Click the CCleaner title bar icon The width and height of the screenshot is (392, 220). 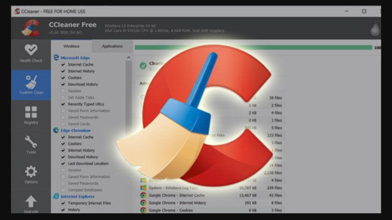coord(17,11)
